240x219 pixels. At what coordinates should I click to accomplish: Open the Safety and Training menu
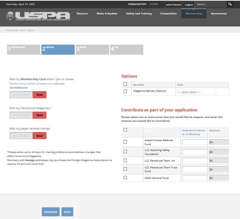pos(139,13)
